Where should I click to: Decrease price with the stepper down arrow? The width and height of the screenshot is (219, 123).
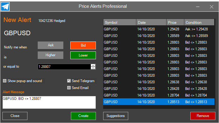(93, 68)
